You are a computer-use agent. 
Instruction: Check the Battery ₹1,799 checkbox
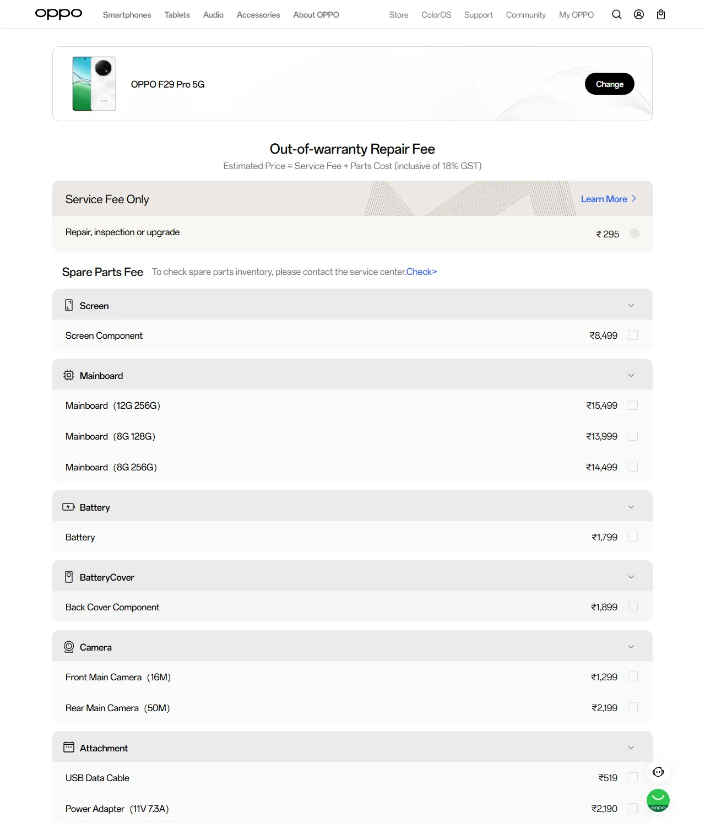633,537
